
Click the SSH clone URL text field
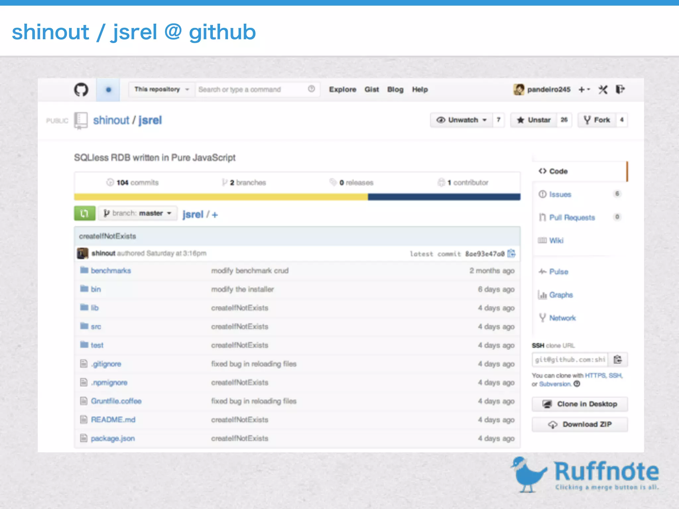click(x=570, y=360)
